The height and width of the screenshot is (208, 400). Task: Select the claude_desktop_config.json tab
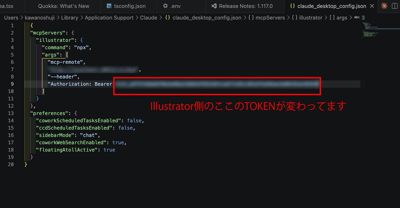pos(331,6)
